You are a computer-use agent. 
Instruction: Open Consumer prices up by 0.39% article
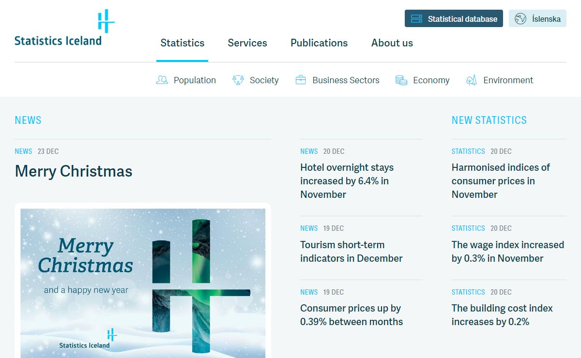pos(352,315)
